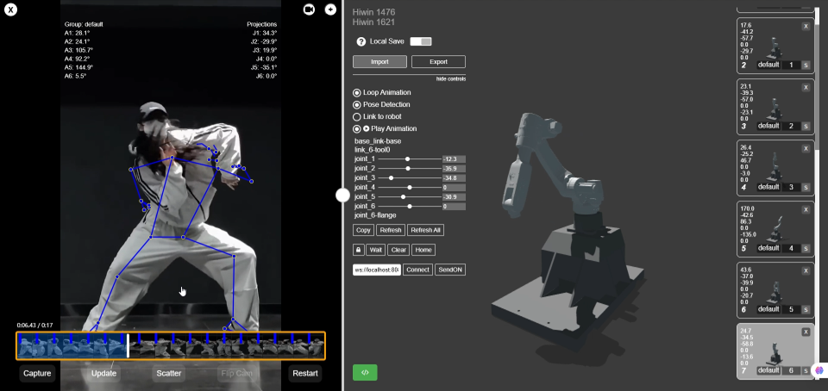Screen dimensions: 828x391
Task: Click the Refresh All button
Action: tap(425, 230)
